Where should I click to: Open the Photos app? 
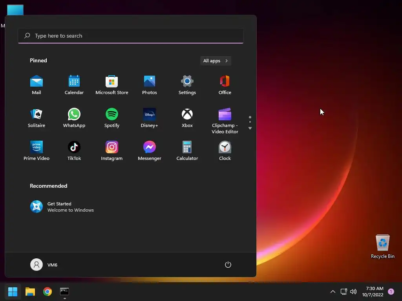(150, 85)
